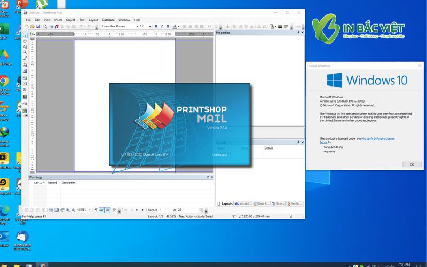Pin the Properties panel

click(x=298, y=32)
